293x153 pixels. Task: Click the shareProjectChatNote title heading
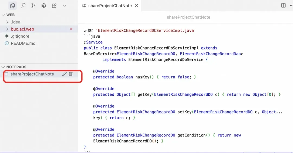188,17
